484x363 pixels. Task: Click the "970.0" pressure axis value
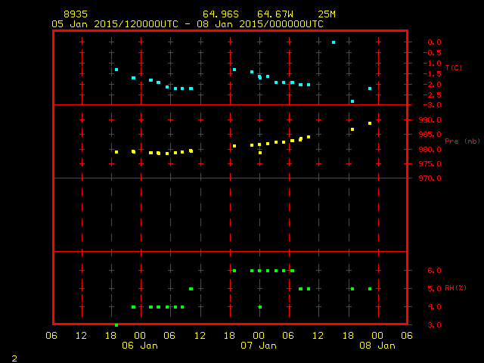[430, 178]
